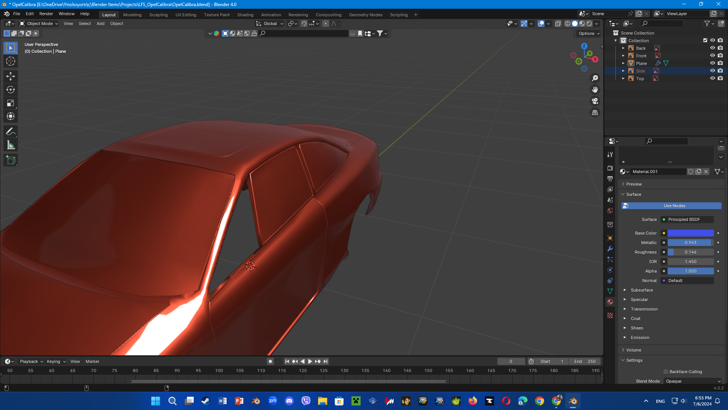Switch to perspective/orthographic grid icon
Image resolution: width=728 pixels, height=410 pixels.
(595, 113)
